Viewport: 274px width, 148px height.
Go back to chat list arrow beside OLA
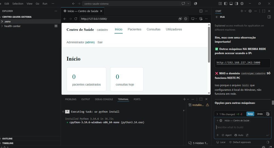tap(217, 17)
